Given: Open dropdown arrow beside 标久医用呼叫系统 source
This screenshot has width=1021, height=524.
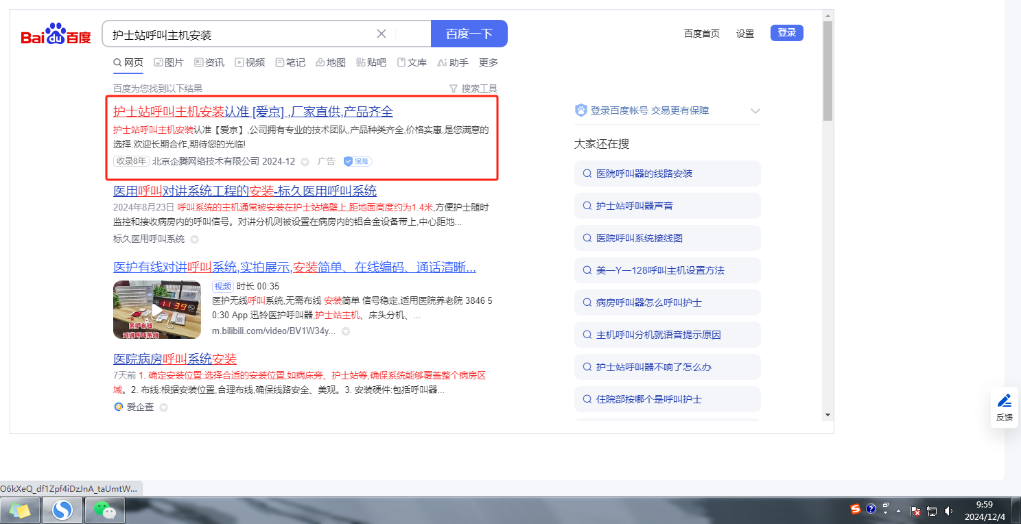Looking at the screenshot, I should click(194, 239).
